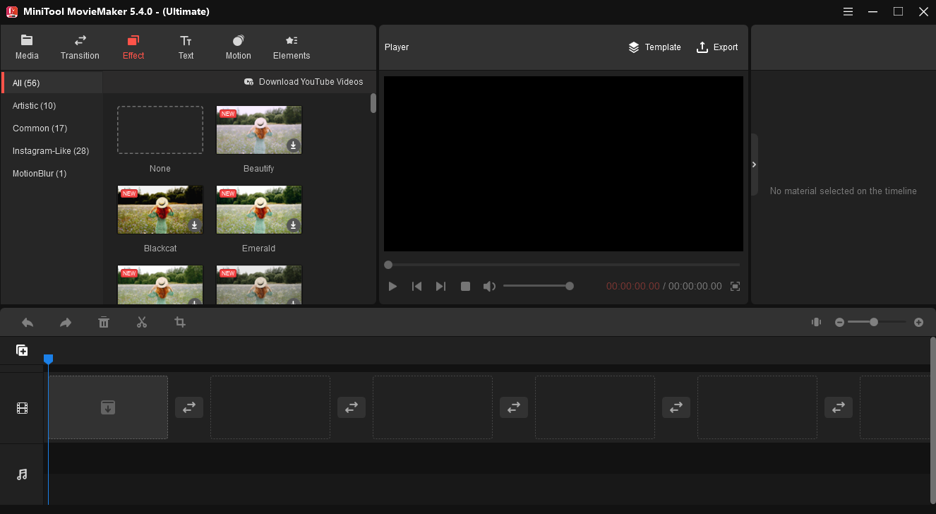Enter full screen preview mode
Image resolution: width=936 pixels, height=514 pixels.
pyautogui.click(x=735, y=286)
